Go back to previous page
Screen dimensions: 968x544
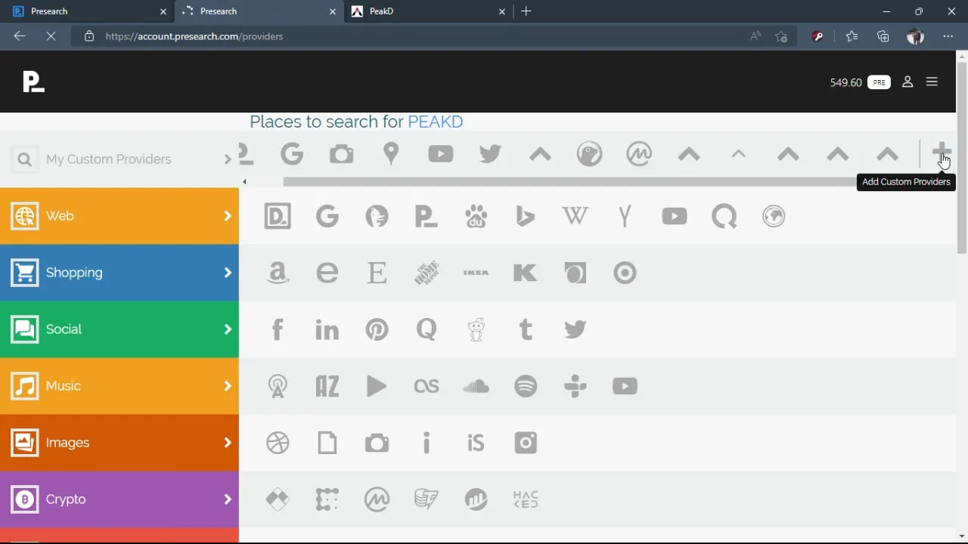tap(20, 36)
